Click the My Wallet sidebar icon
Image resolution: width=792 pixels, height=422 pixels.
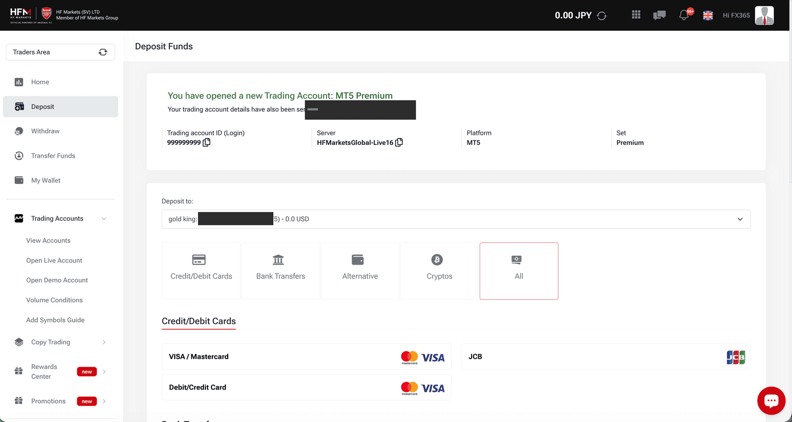pyautogui.click(x=19, y=180)
